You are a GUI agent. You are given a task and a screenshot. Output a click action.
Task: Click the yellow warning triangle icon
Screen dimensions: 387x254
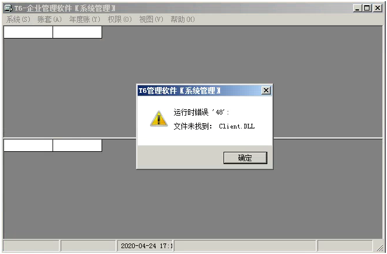159,119
